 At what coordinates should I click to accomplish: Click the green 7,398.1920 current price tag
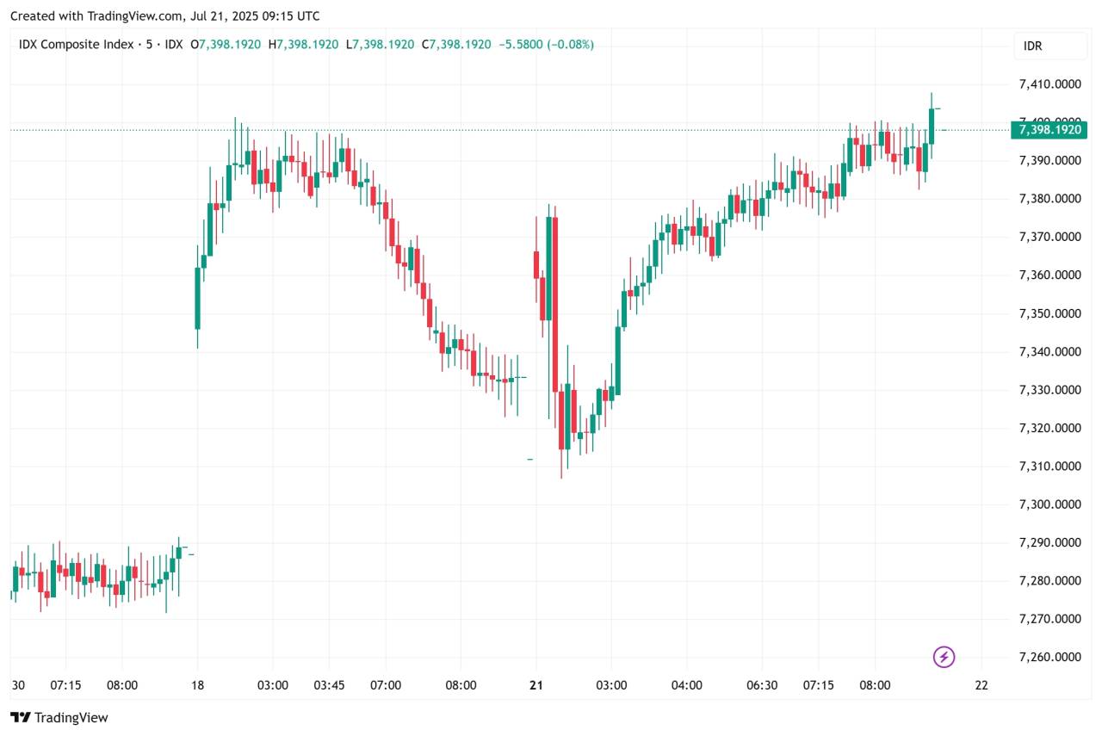point(1049,130)
